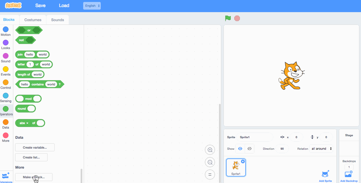
Task: Click the Add Sprite icon
Action: click(x=325, y=174)
